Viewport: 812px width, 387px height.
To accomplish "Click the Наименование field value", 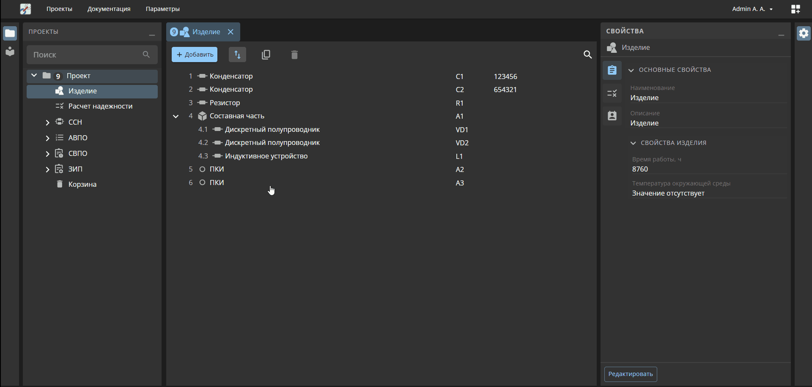I will 644,98.
